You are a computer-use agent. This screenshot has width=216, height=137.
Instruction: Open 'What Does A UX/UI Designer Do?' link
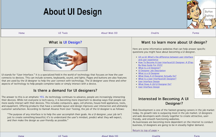[155, 84]
